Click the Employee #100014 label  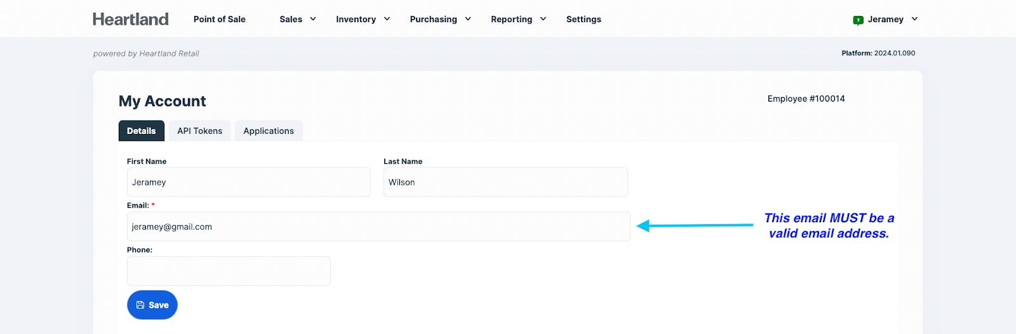[806, 98]
